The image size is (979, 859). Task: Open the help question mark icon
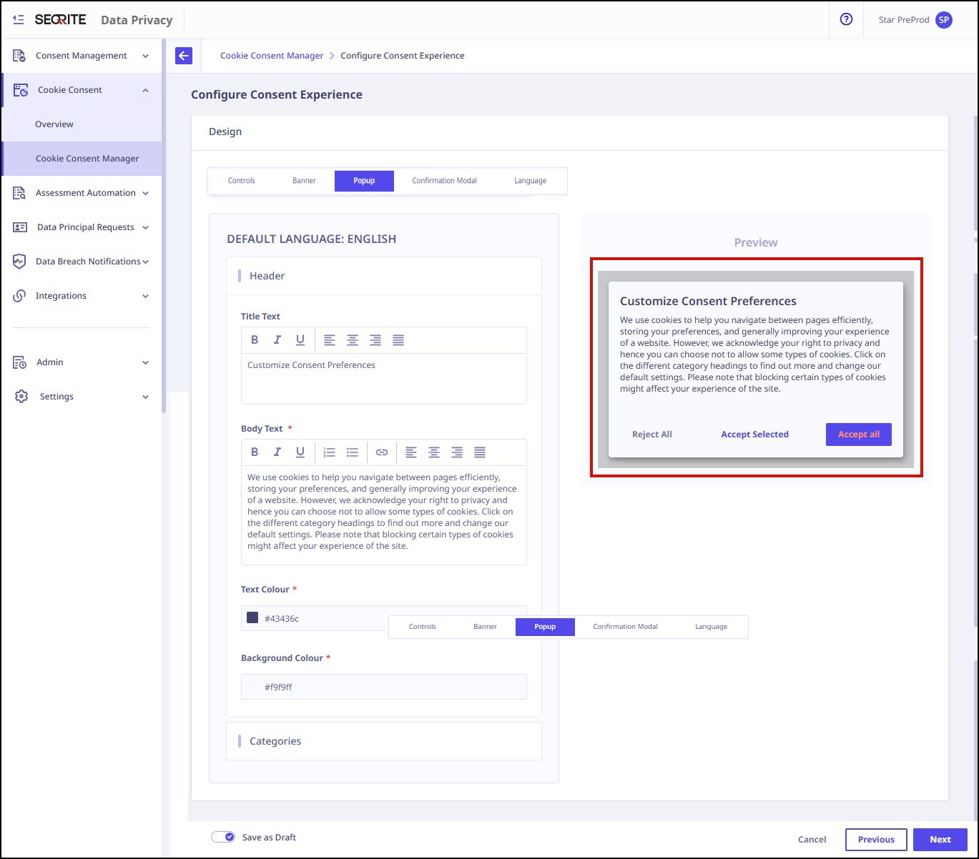pos(847,20)
